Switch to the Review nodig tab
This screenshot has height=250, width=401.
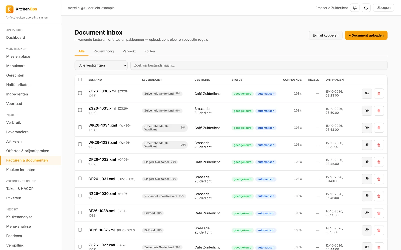tap(104, 51)
